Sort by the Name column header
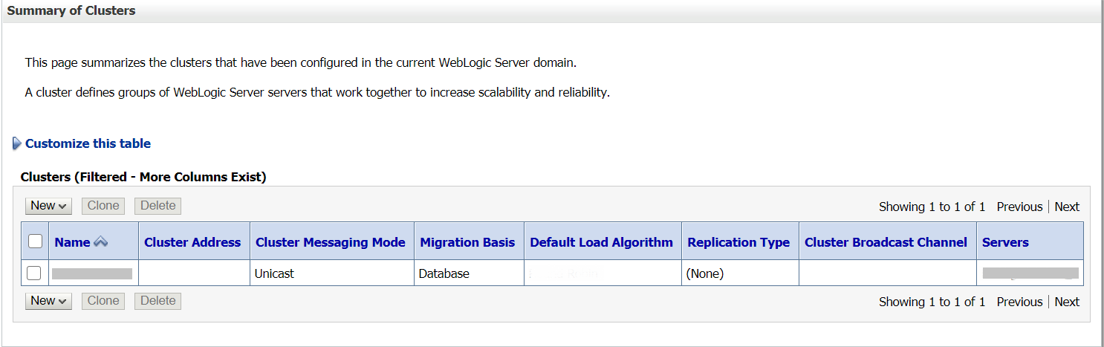The height and width of the screenshot is (347, 1104). (x=72, y=242)
